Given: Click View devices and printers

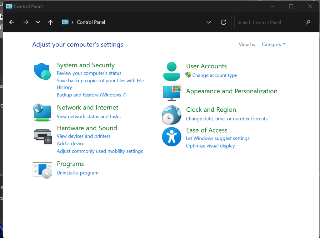Looking at the screenshot, I should (83, 136).
